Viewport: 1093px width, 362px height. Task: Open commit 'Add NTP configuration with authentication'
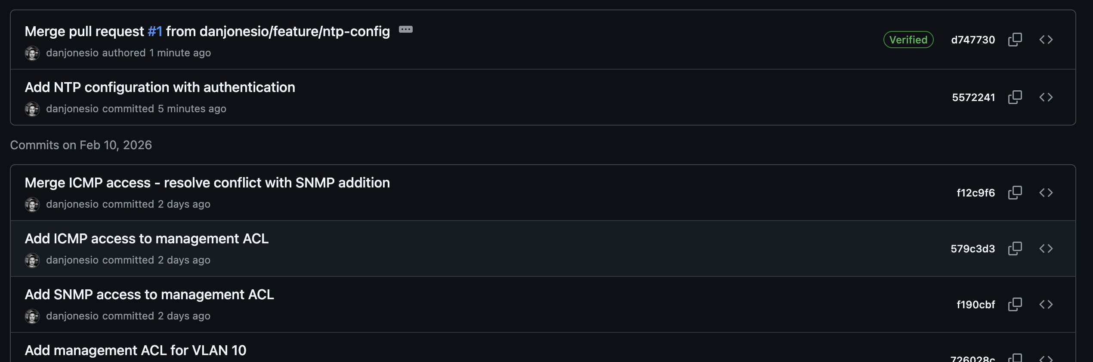click(160, 87)
